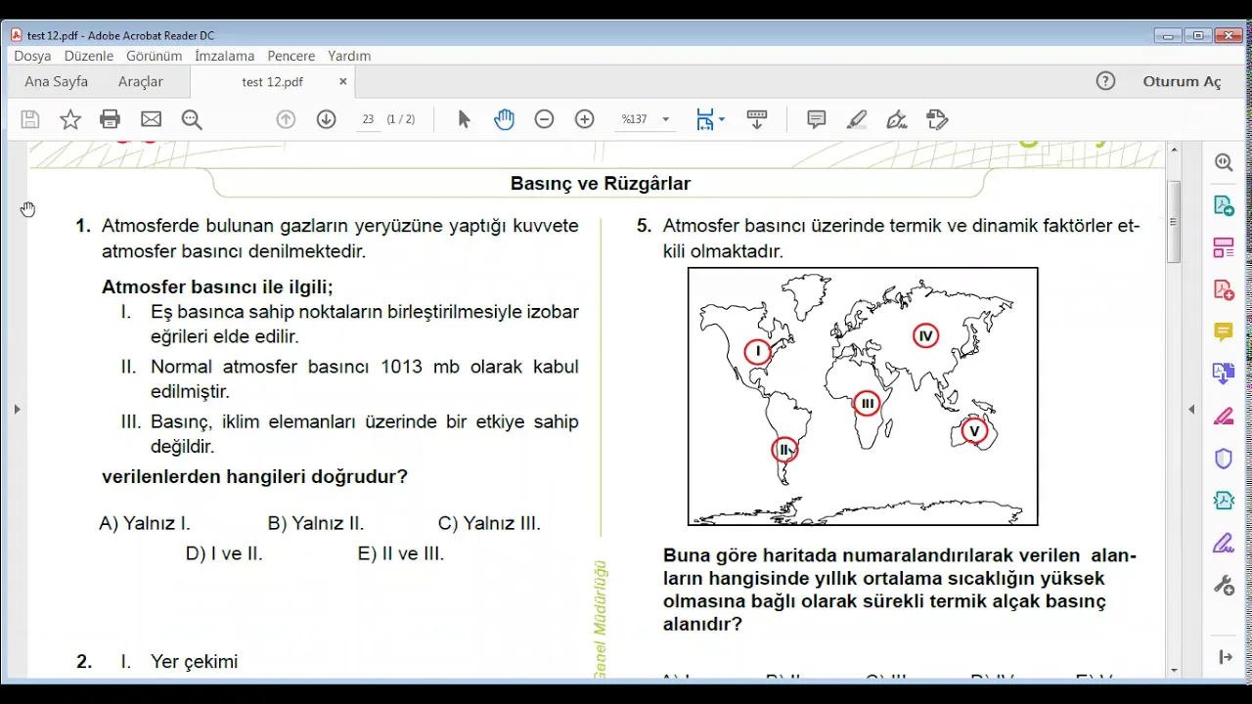Open Protect shield tool in right pane
Image resolution: width=1252 pixels, height=704 pixels.
(1224, 459)
